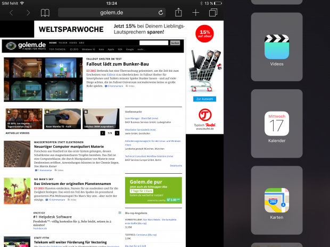Open the Kalender app icon
Image resolution: width=330 pixels, height=247 pixels.
[277, 123]
